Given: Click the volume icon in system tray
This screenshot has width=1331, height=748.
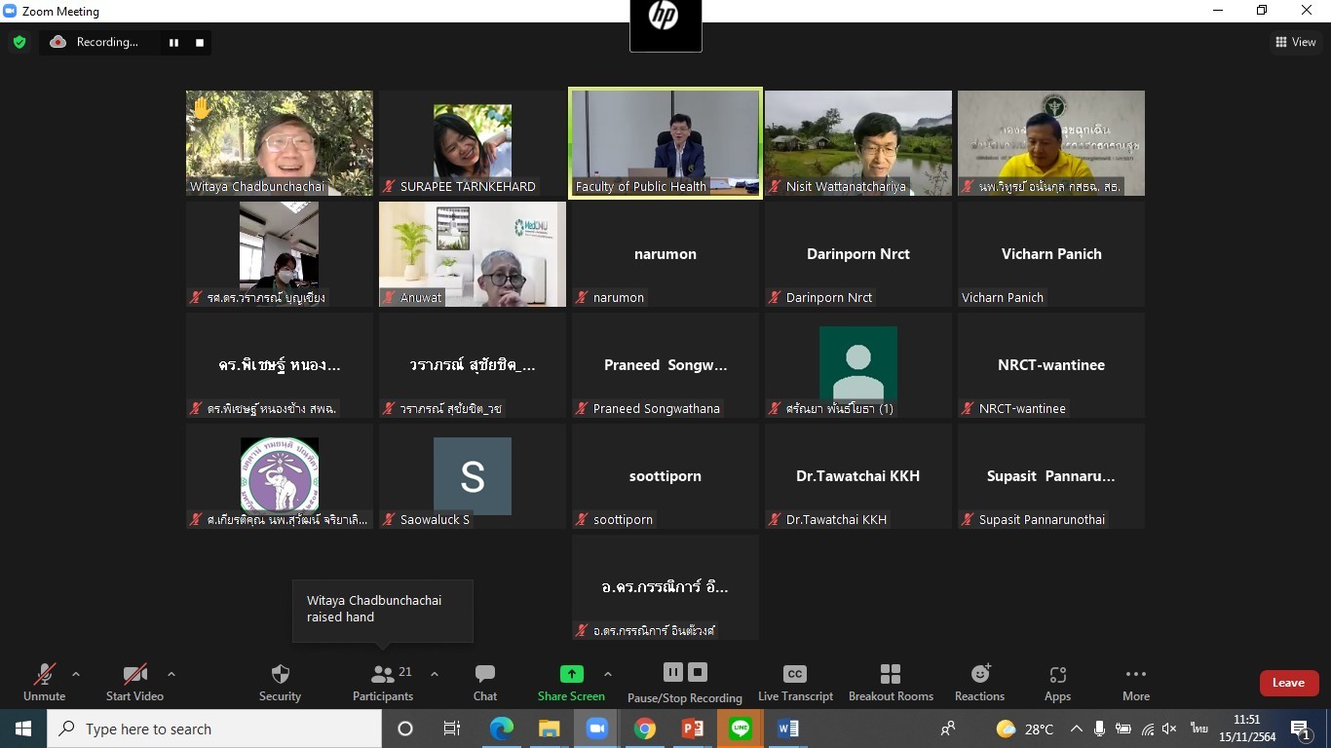Looking at the screenshot, I should tap(1169, 729).
